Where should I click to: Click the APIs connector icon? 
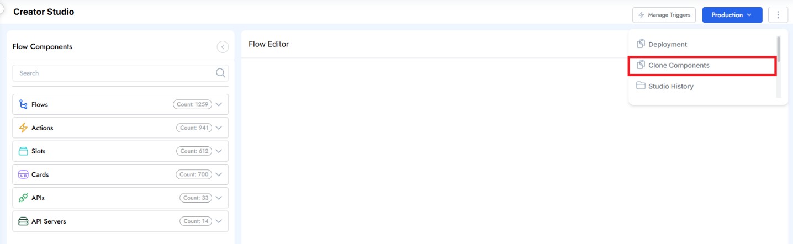point(23,198)
